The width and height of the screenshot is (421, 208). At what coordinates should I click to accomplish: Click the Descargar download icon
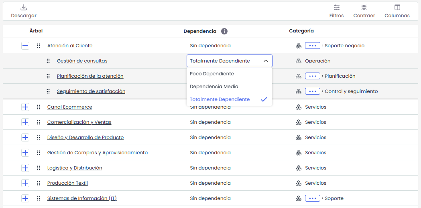point(24,8)
